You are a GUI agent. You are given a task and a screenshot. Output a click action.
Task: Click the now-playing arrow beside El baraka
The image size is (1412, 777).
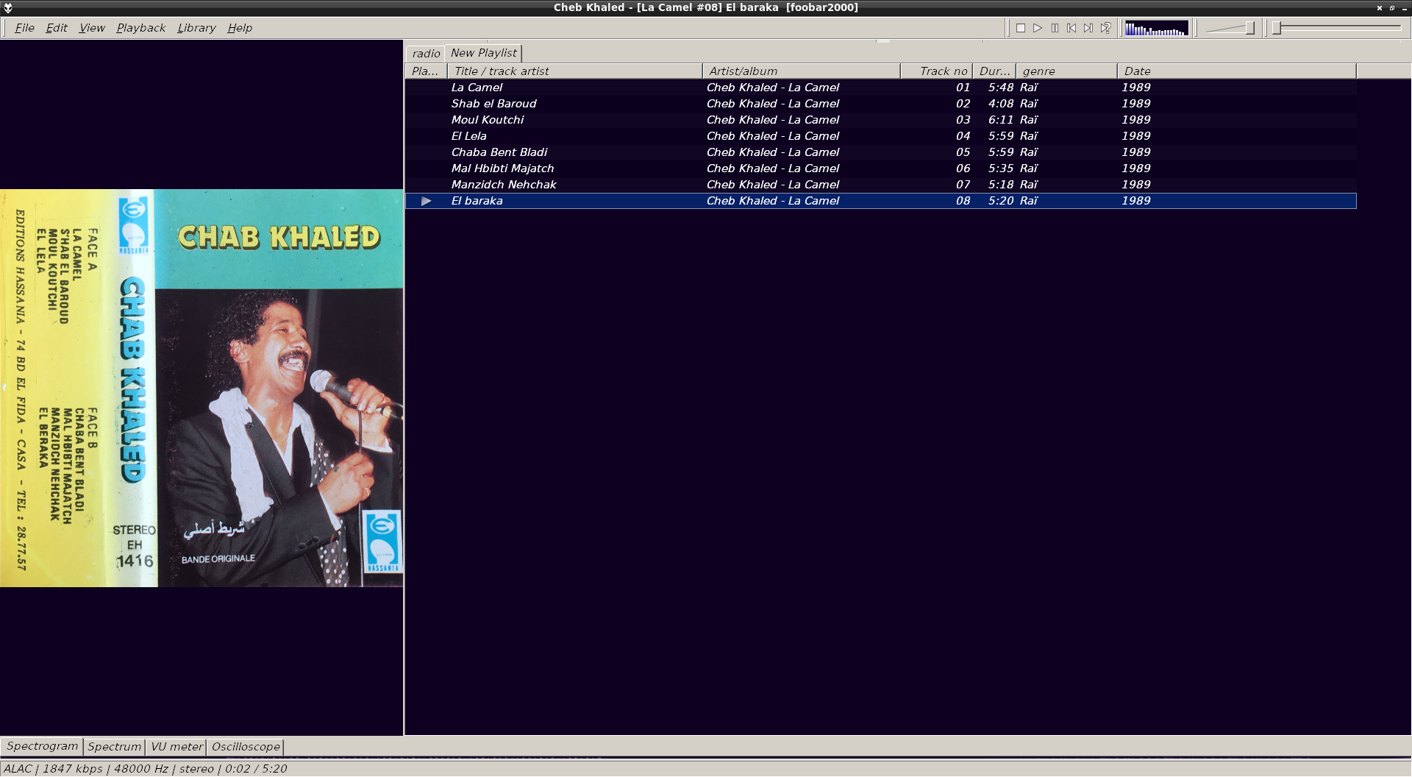[426, 201]
